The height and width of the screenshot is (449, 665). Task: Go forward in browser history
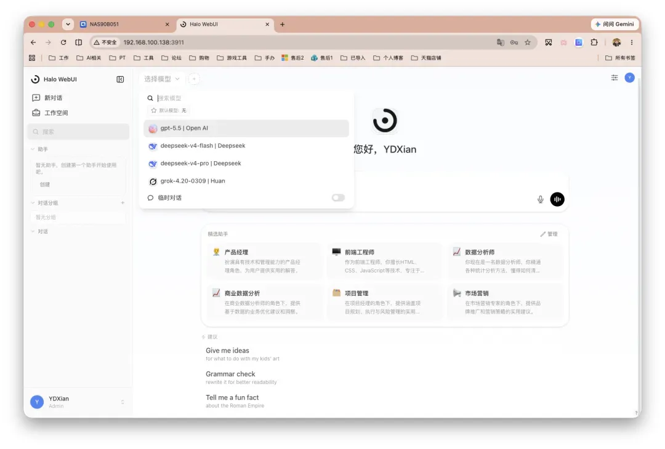point(49,42)
